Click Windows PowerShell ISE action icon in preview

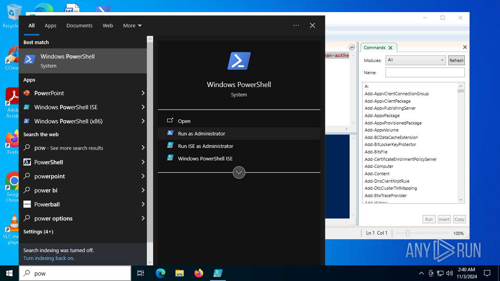(x=170, y=158)
